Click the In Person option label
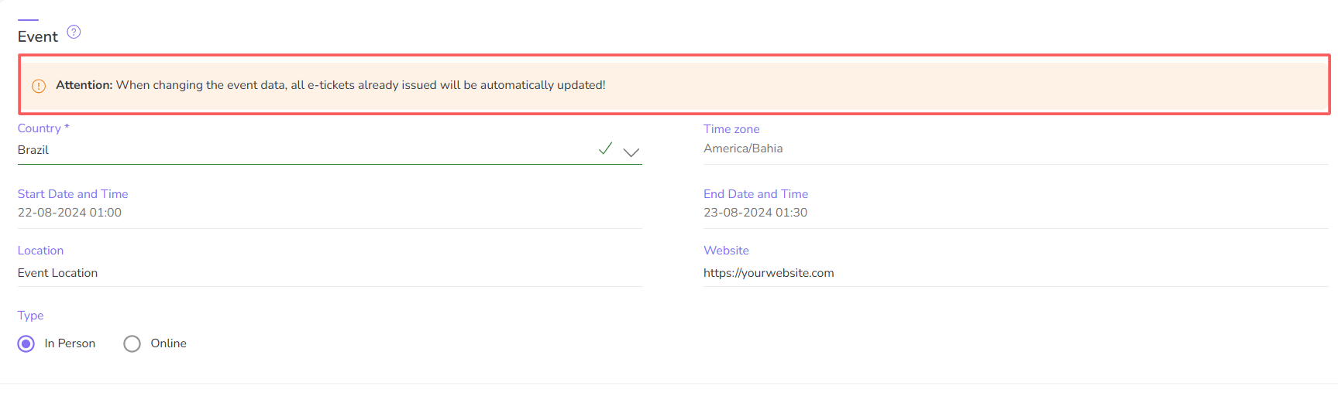This screenshot has height=396, width=1338. 70,343
